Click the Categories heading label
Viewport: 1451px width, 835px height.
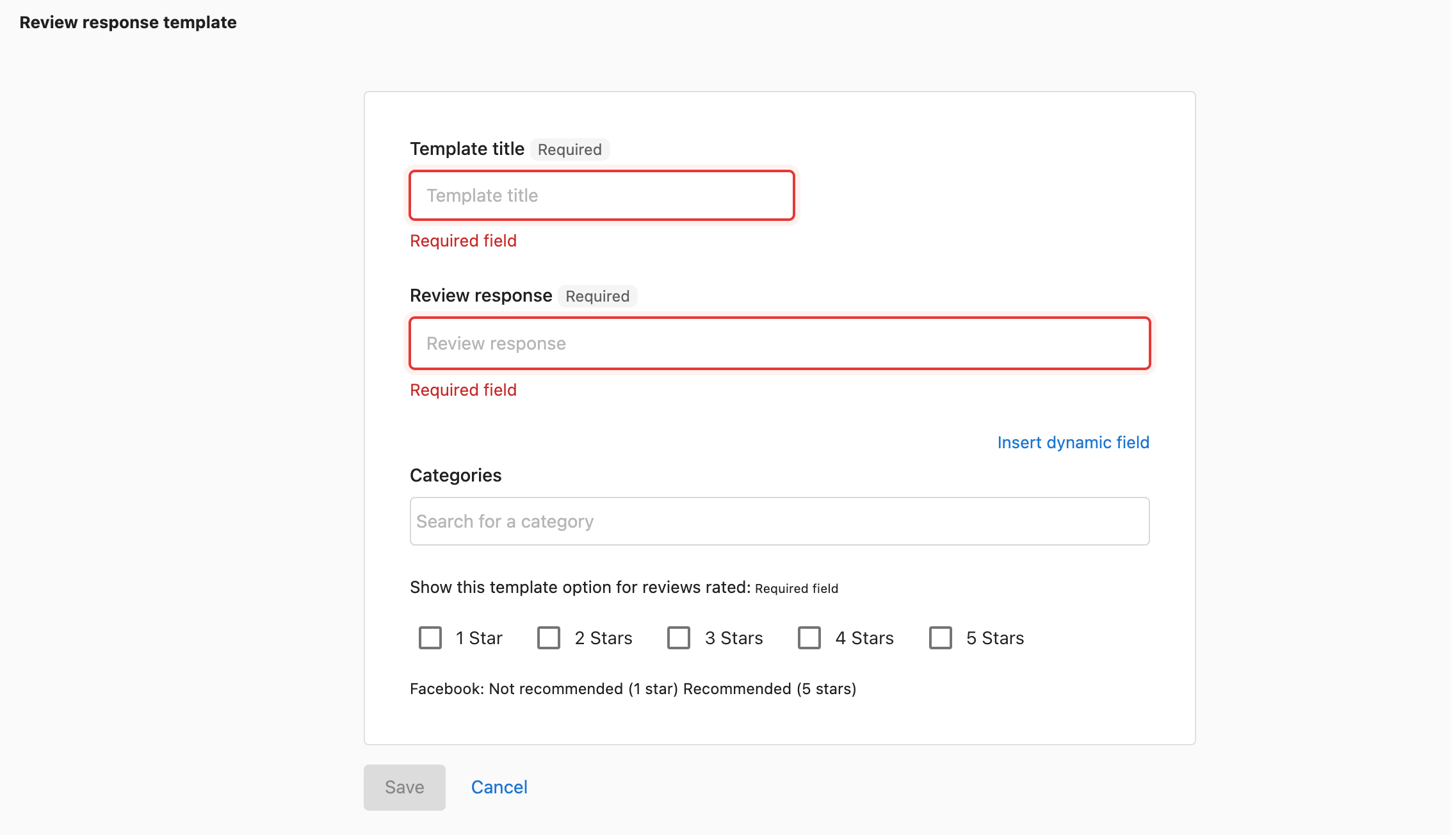455,475
